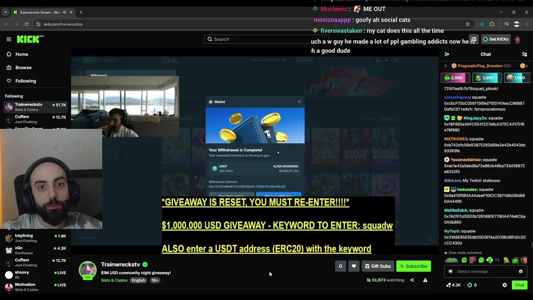Toggle follow with the heart button

click(354, 266)
